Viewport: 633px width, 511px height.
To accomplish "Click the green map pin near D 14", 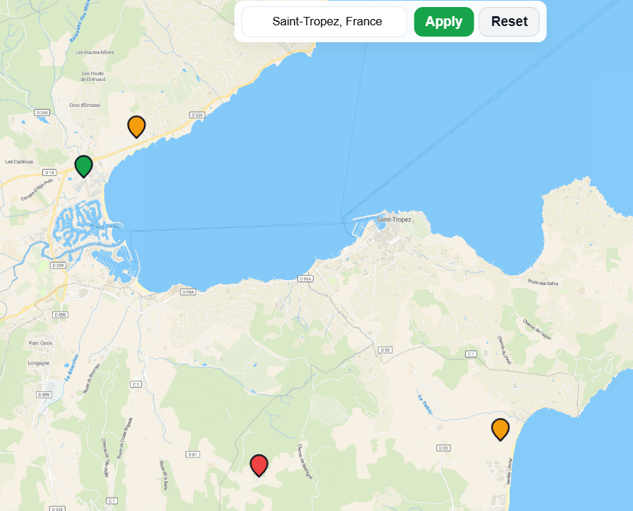I will click(84, 166).
